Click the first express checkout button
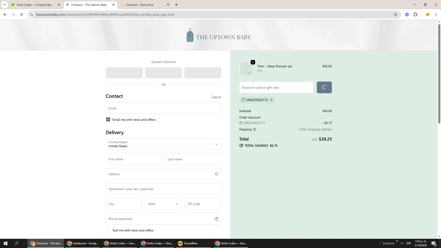Screen dimensions: 441x248 click(x=124, y=73)
